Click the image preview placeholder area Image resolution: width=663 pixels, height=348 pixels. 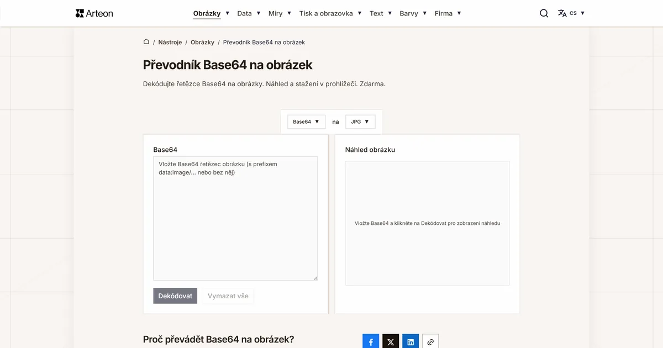428,223
